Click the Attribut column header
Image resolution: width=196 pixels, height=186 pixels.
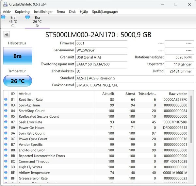tap(56, 94)
